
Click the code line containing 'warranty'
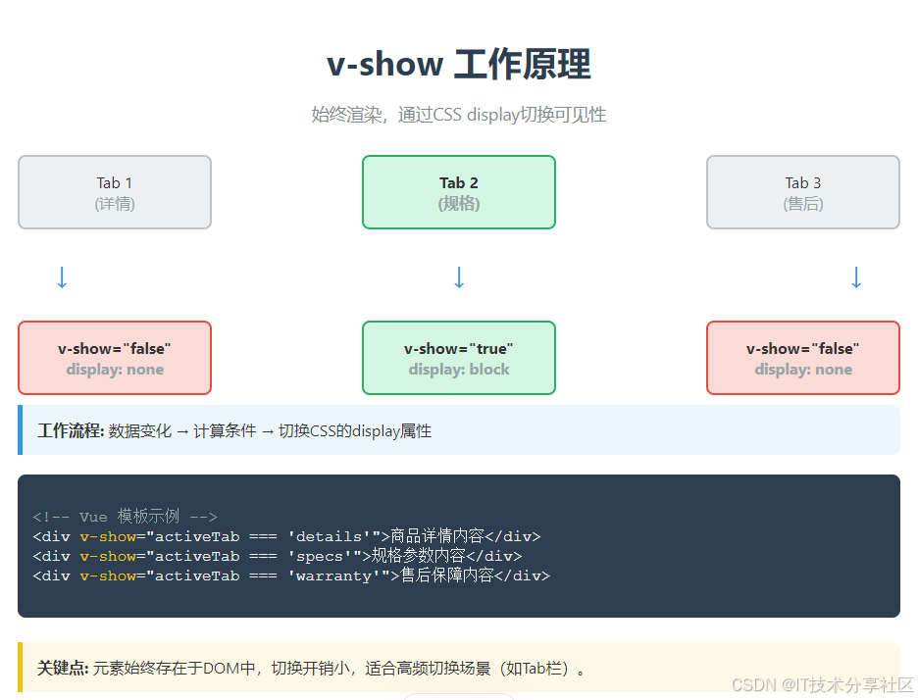[291, 575]
